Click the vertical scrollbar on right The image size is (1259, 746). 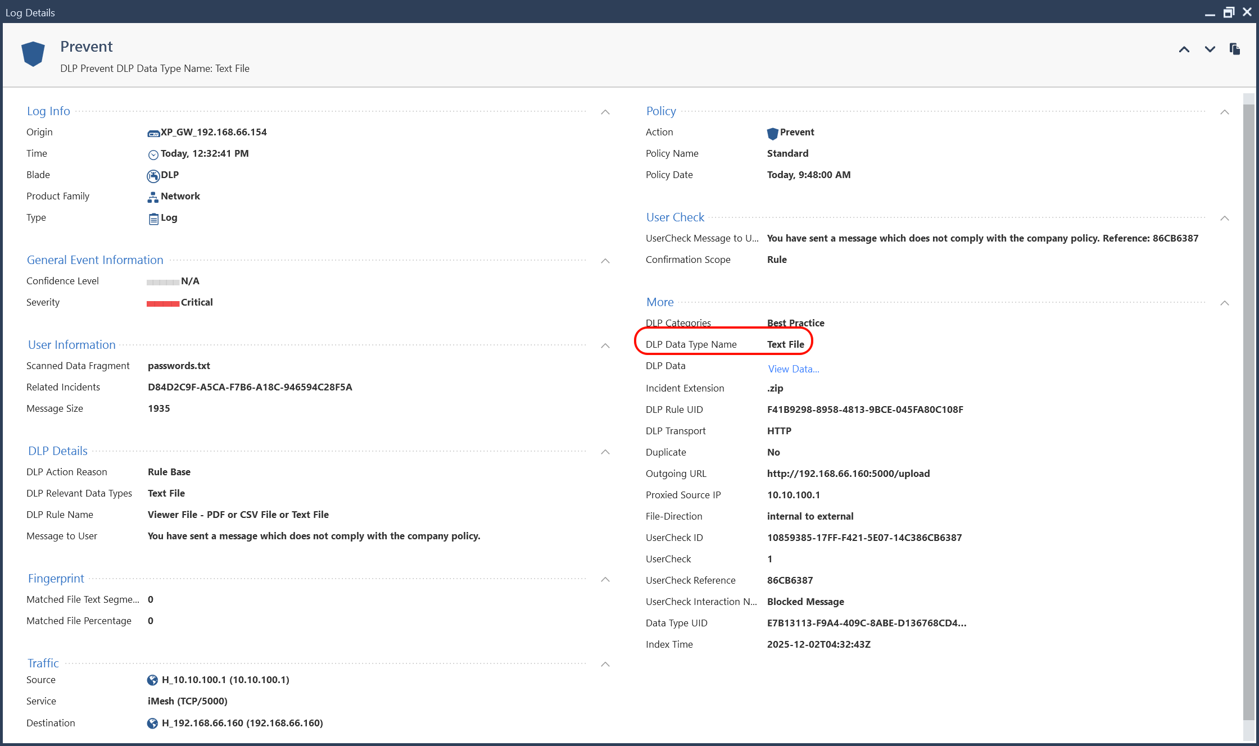click(x=1248, y=410)
